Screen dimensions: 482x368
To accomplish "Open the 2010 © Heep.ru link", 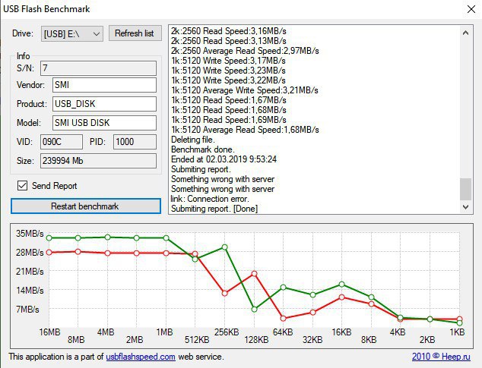I will click(x=441, y=357).
